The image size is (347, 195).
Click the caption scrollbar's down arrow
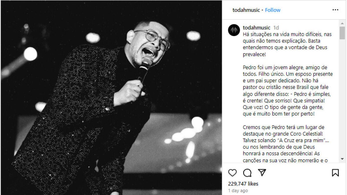click(342, 159)
